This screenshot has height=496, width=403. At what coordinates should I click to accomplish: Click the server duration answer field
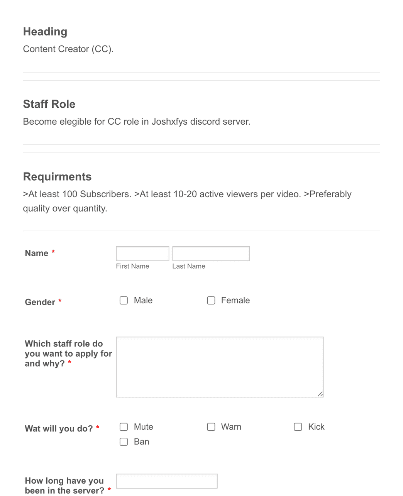click(166, 481)
